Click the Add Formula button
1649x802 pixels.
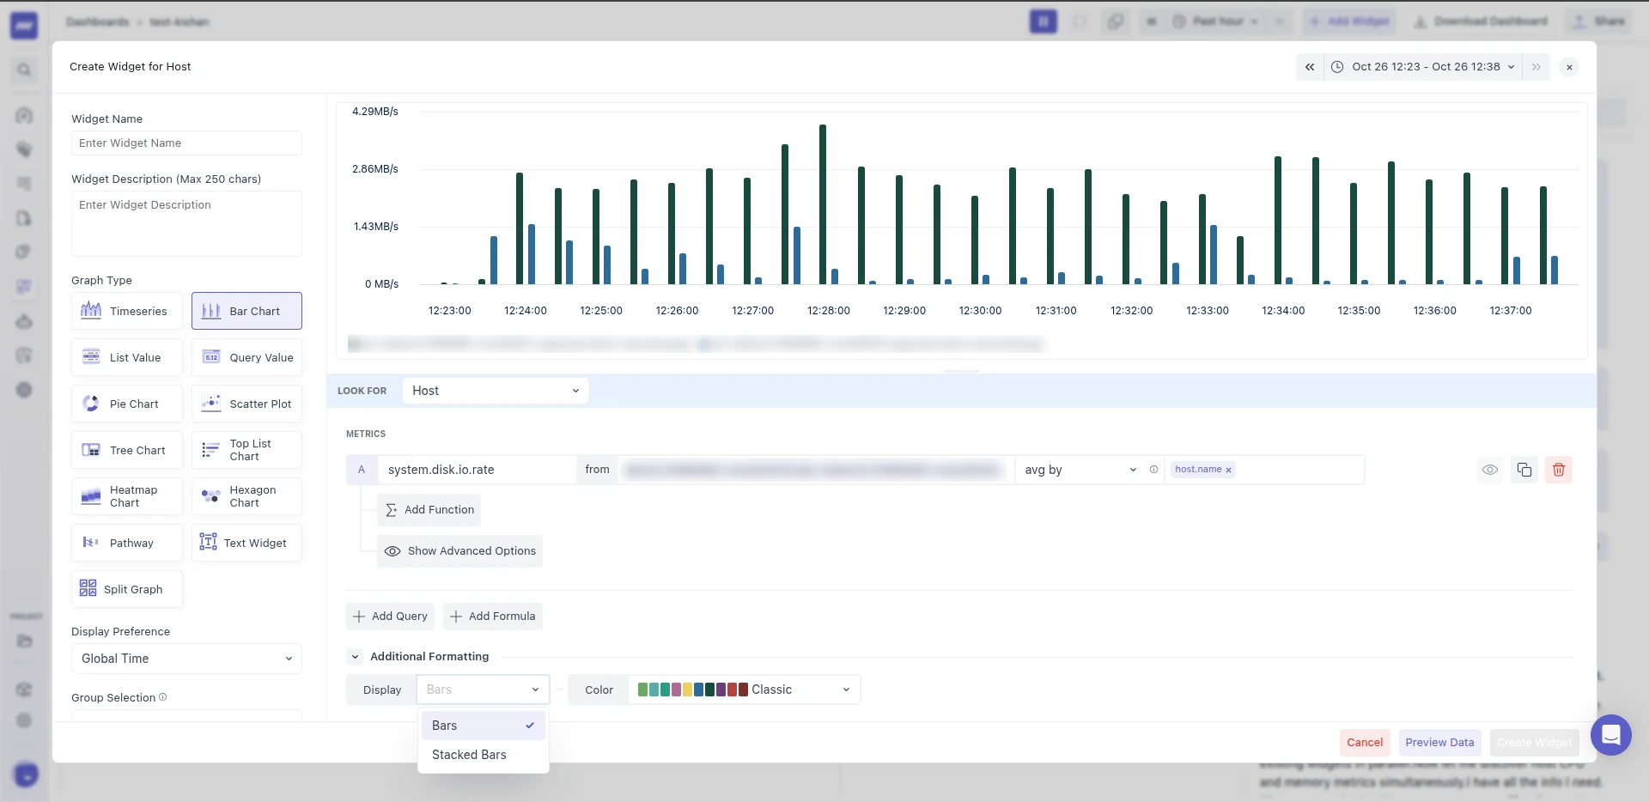[493, 617]
